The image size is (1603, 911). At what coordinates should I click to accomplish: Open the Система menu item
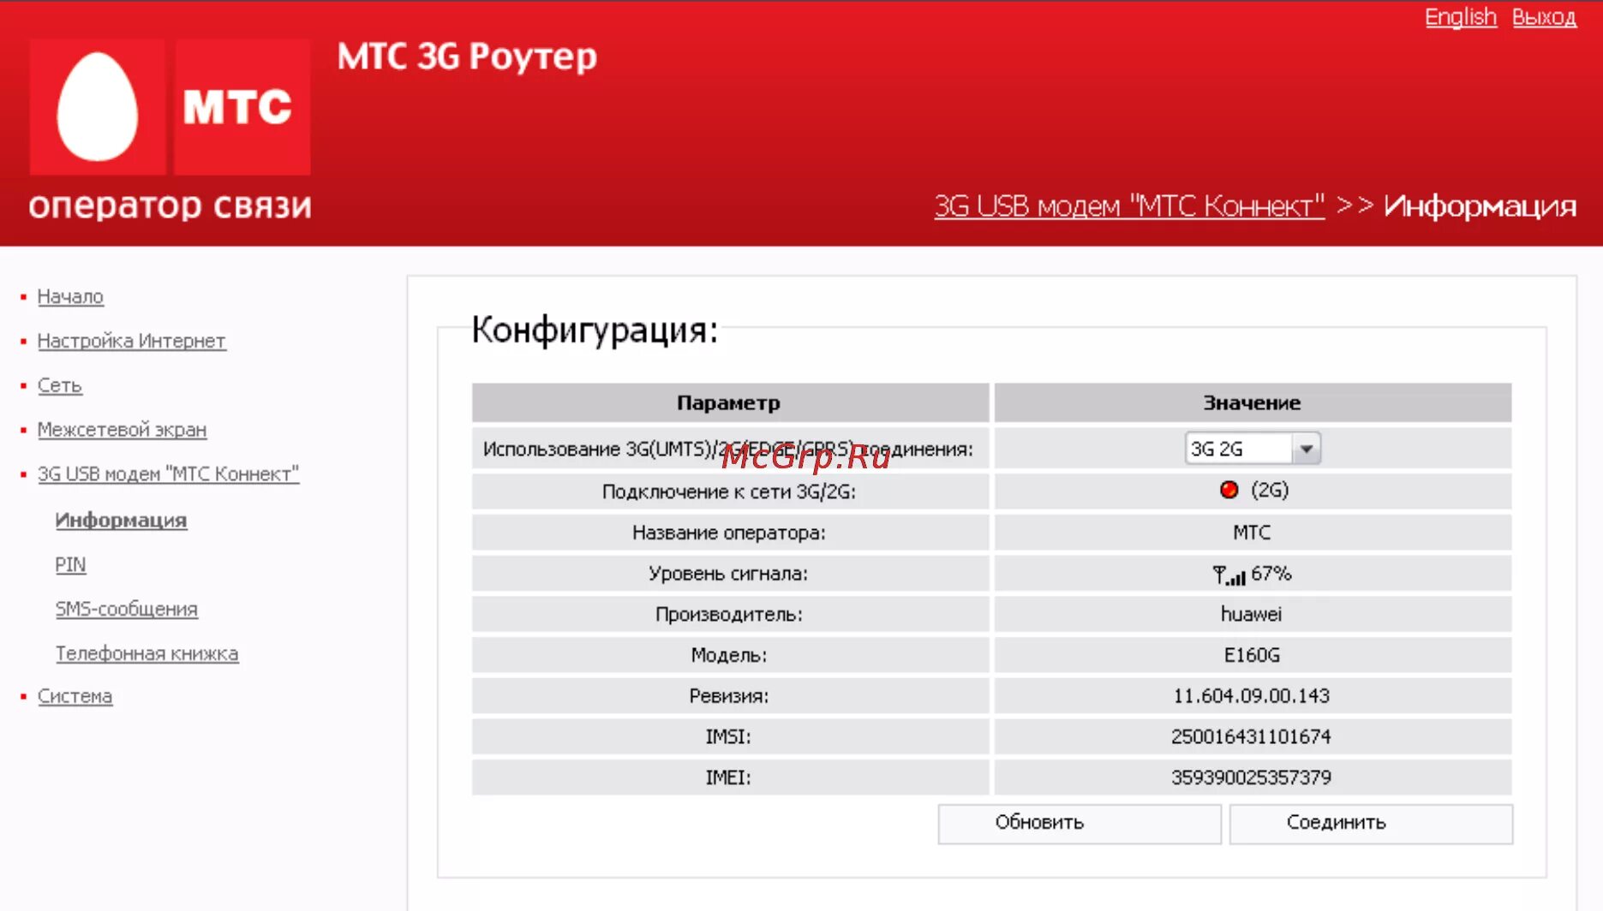[75, 696]
